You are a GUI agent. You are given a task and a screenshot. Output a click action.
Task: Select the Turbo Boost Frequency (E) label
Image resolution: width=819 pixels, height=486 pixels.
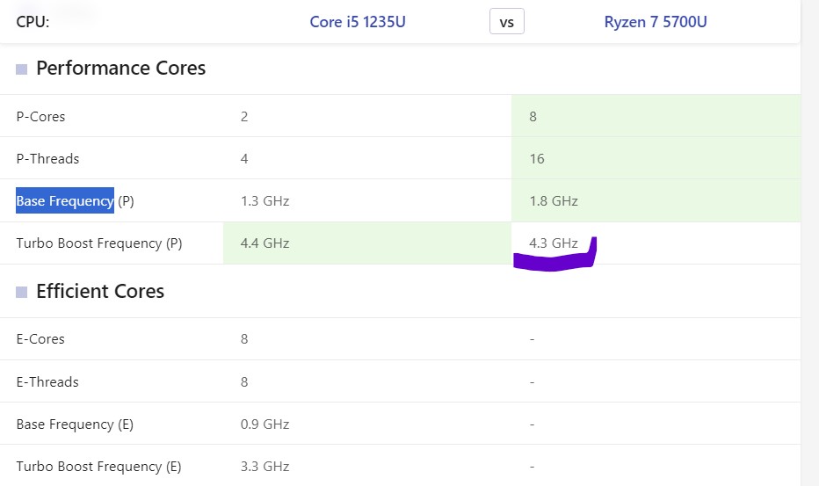98,467
